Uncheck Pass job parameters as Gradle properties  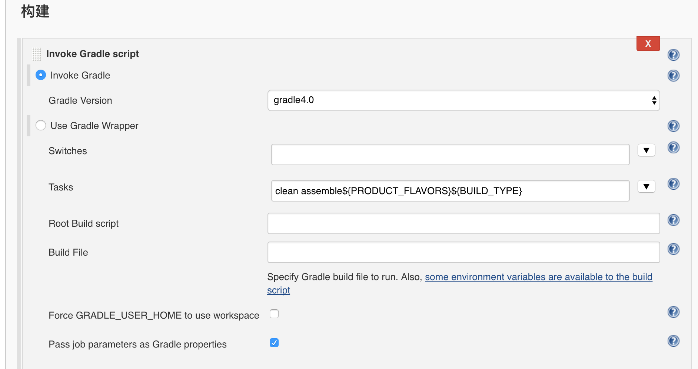coord(274,343)
